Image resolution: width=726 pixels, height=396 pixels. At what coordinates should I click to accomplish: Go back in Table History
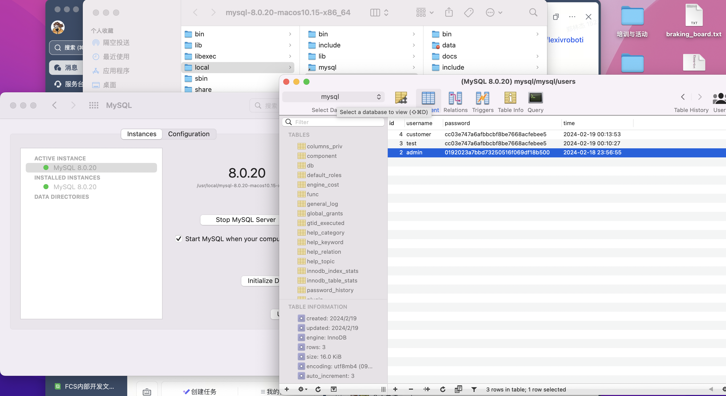point(683,97)
